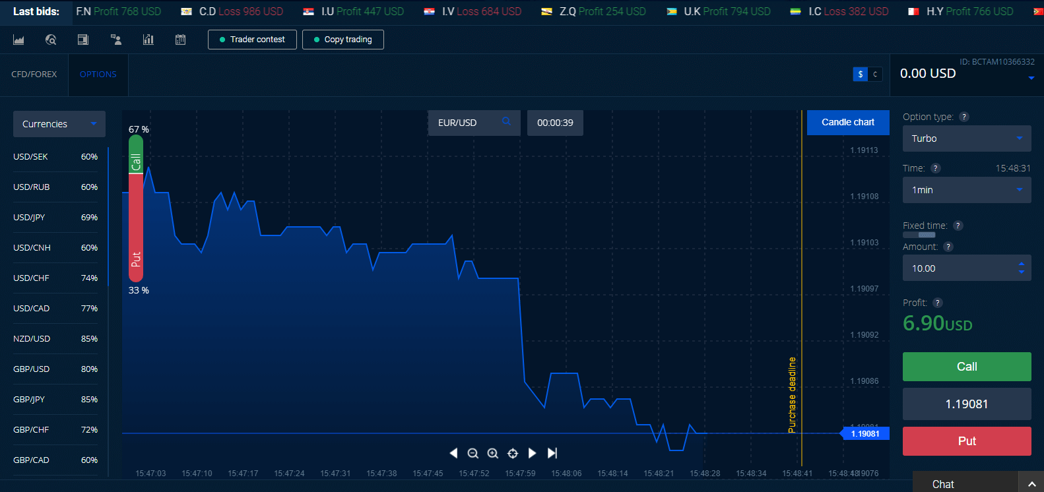Viewport: 1044px width, 492px height.
Task: Switch to the cent account toggle
Action: (875, 75)
